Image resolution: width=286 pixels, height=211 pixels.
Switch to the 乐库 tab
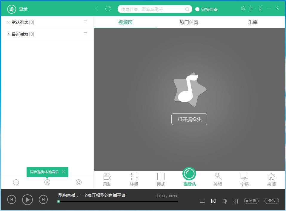(x=253, y=22)
